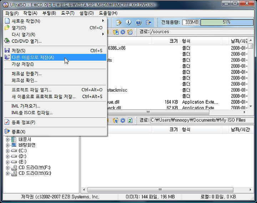Click the floppy disk icon beside 저장
The width and height of the screenshot is (257, 203).
point(7,50)
